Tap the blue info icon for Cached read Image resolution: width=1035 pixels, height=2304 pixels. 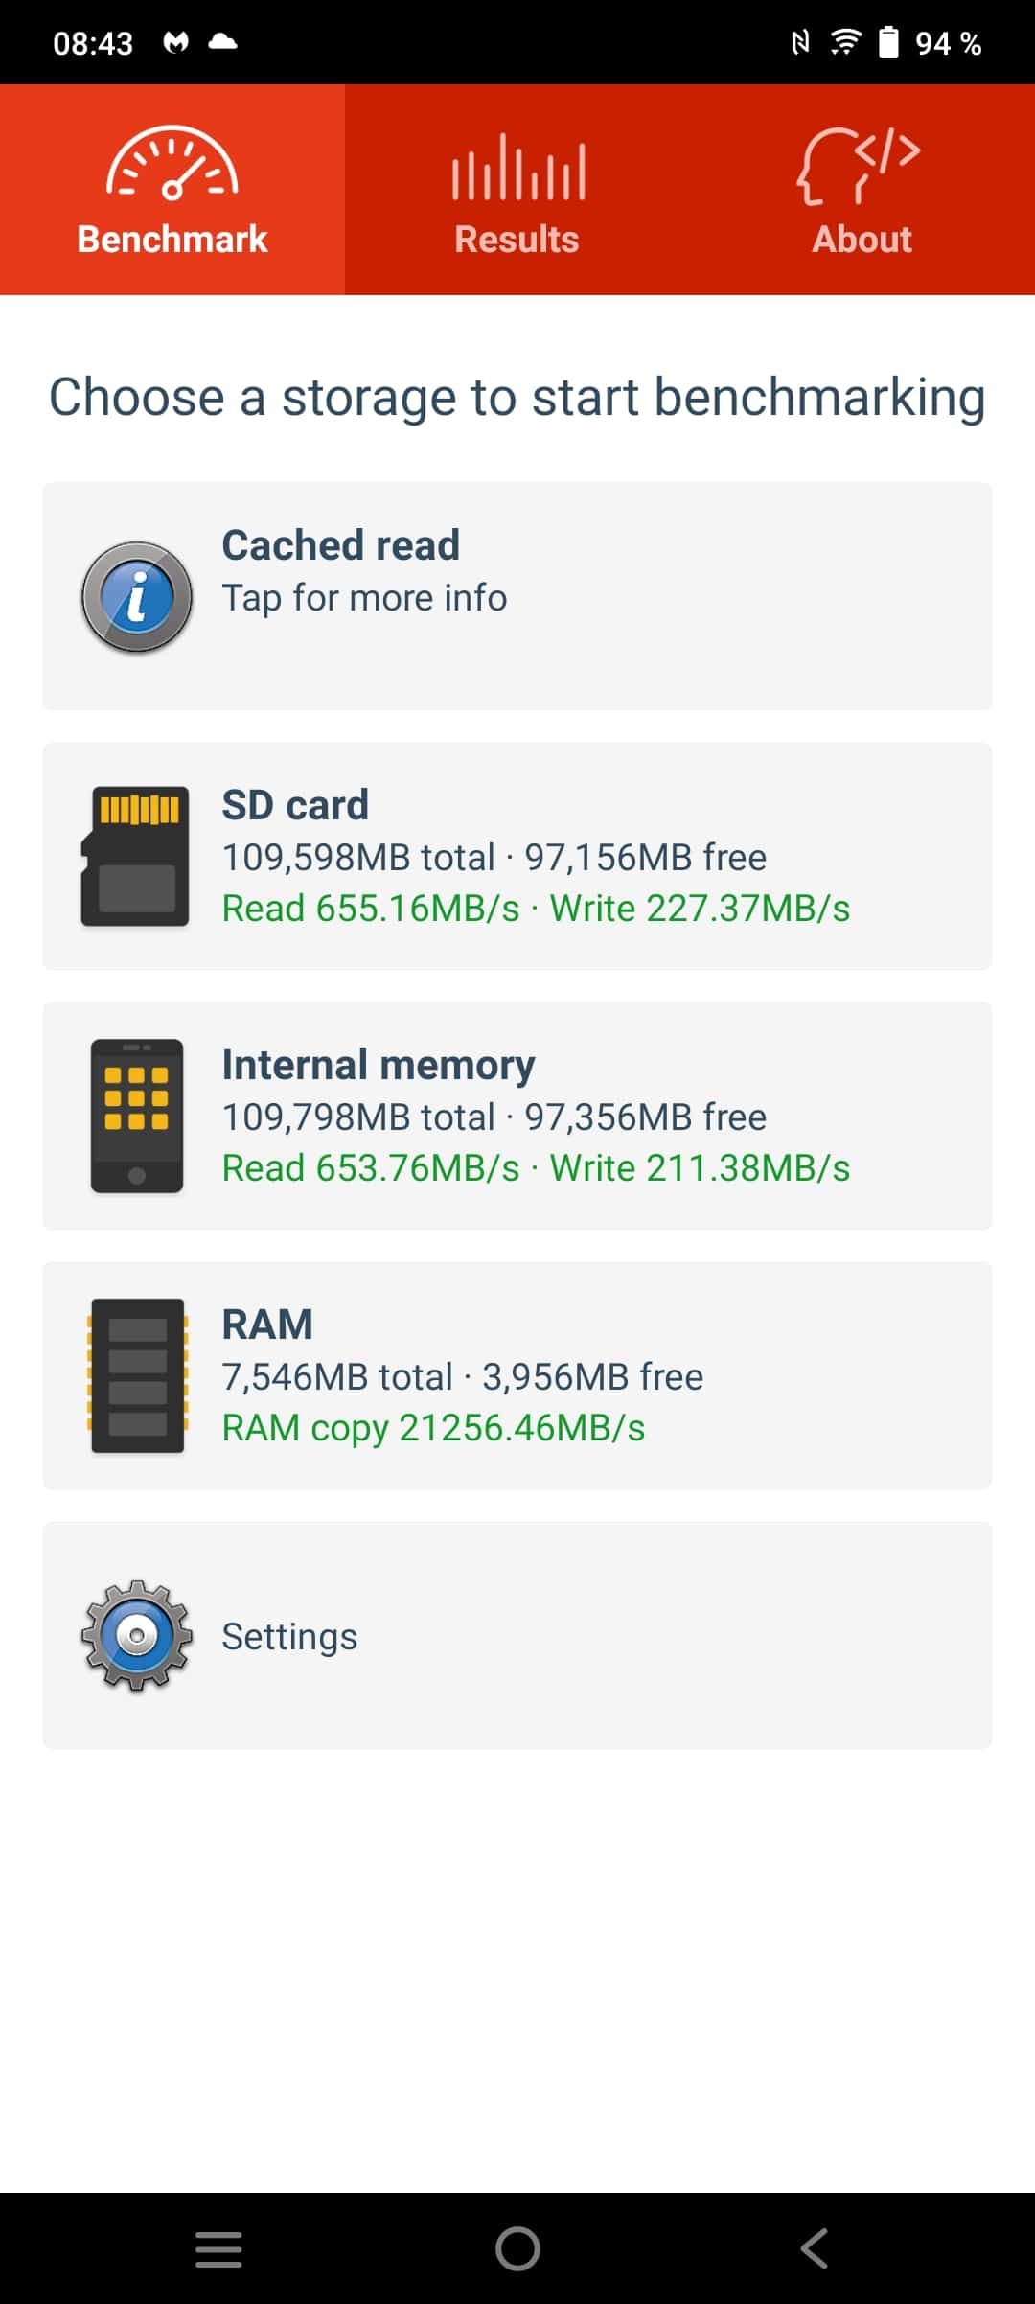(137, 597)
